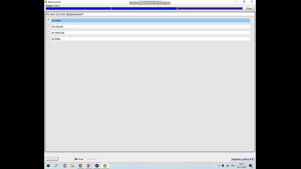Click the "Вопрос 3 из 3" counter label
The height and width of the screenshot is (169, 301).
pyautogui.click(x=53, y=6)
